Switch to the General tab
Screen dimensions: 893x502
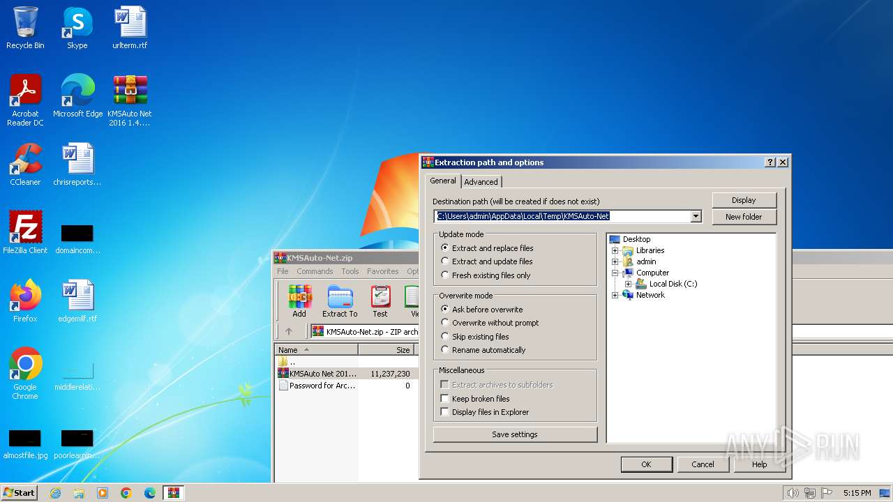[442, 181]
